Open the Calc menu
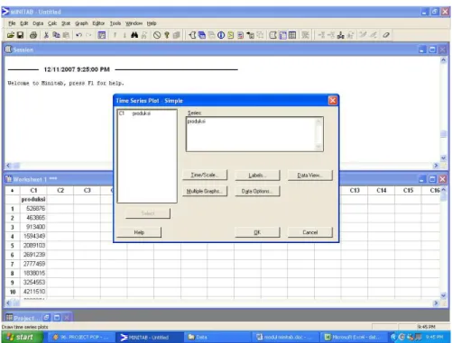The width and height of the screenshot is (452, 343). (x=52, y=23)
